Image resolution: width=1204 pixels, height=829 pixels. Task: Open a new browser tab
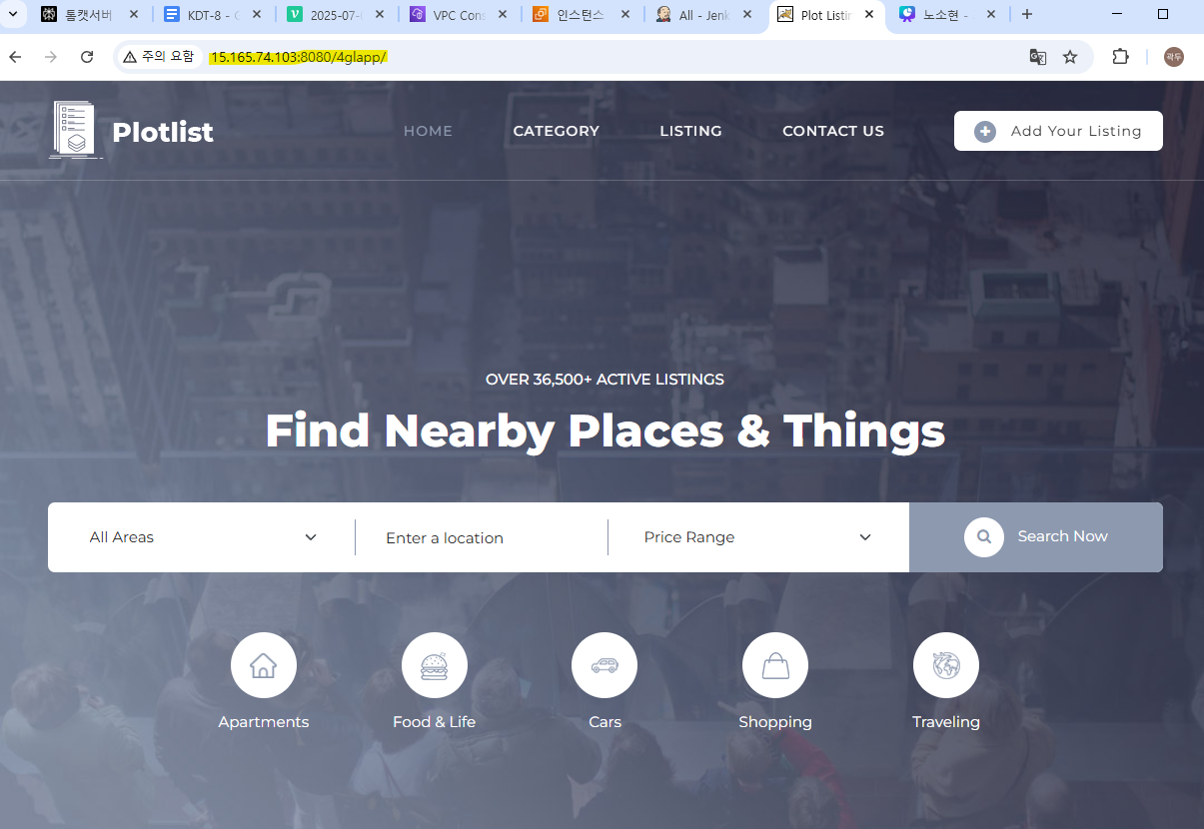1027,14
